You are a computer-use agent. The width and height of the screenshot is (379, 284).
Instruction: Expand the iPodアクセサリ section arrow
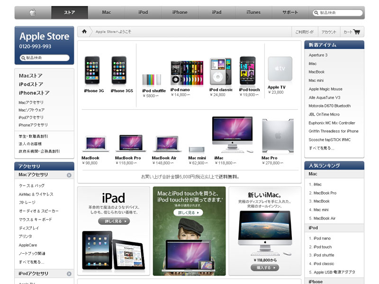point(69,274)
